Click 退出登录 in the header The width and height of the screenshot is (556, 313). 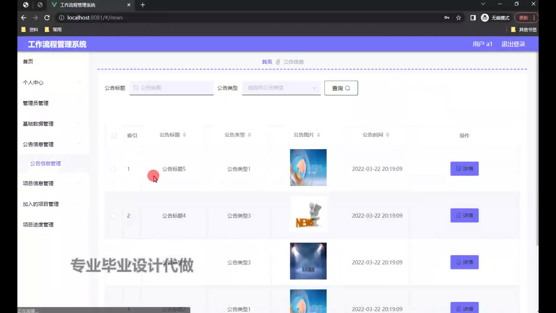[x=513, y=44]
